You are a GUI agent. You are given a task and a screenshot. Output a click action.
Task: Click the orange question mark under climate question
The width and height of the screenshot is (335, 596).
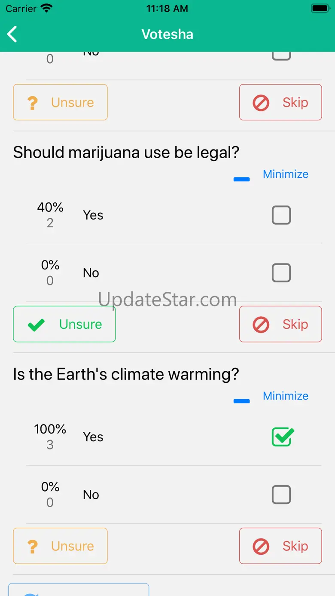[x=33, y=546]
